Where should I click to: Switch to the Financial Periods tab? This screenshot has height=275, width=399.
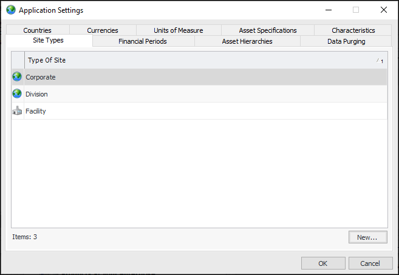point(143,41)
